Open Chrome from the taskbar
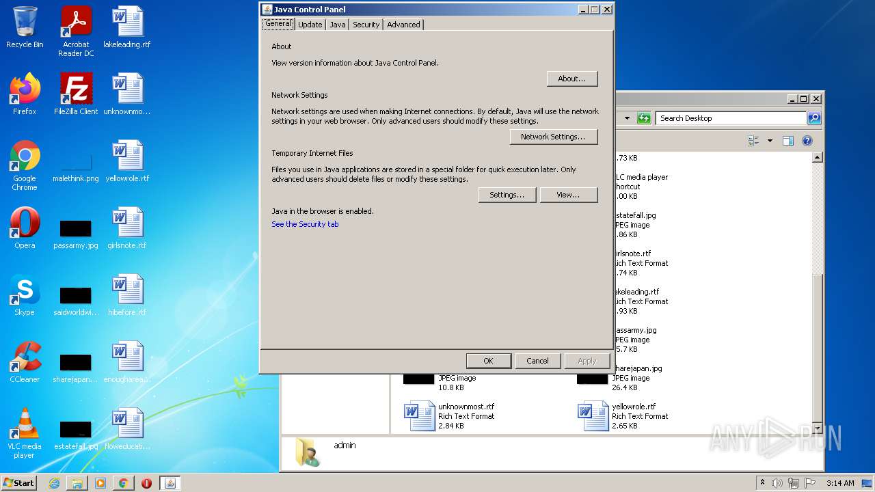The image size is (875, 492). click(x=123, y=483)
